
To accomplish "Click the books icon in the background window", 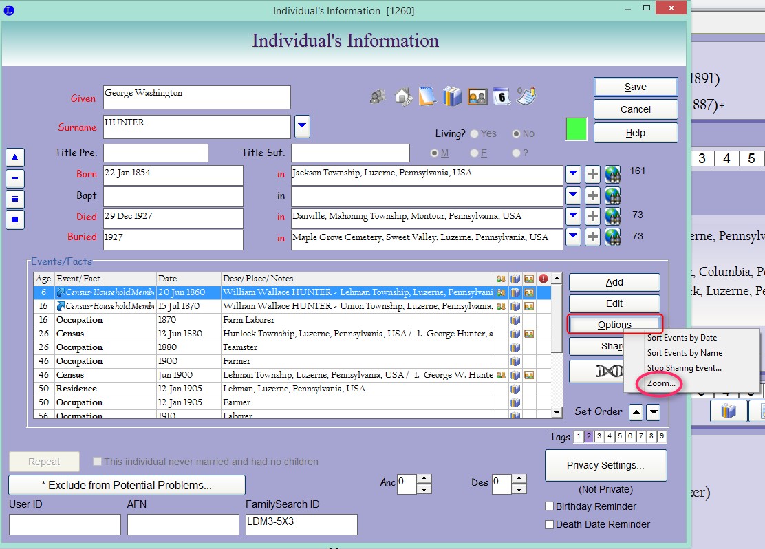I will tap(729, 411).
